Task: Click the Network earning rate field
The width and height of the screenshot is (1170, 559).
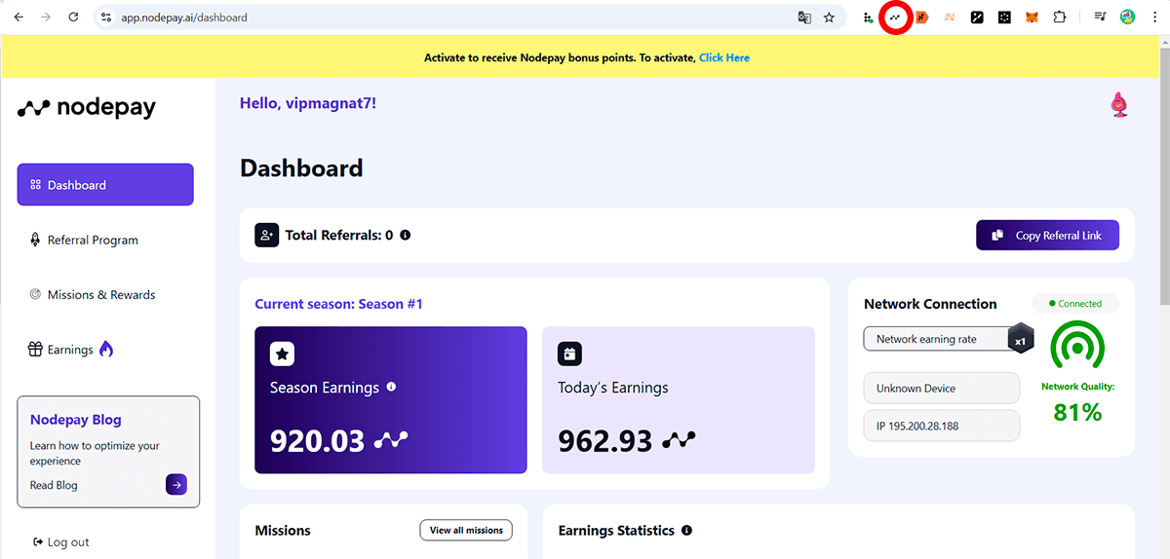Action: (x=939, y=339)
